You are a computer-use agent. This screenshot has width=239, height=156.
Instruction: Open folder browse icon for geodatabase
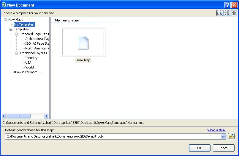click(x=231, y=136)
